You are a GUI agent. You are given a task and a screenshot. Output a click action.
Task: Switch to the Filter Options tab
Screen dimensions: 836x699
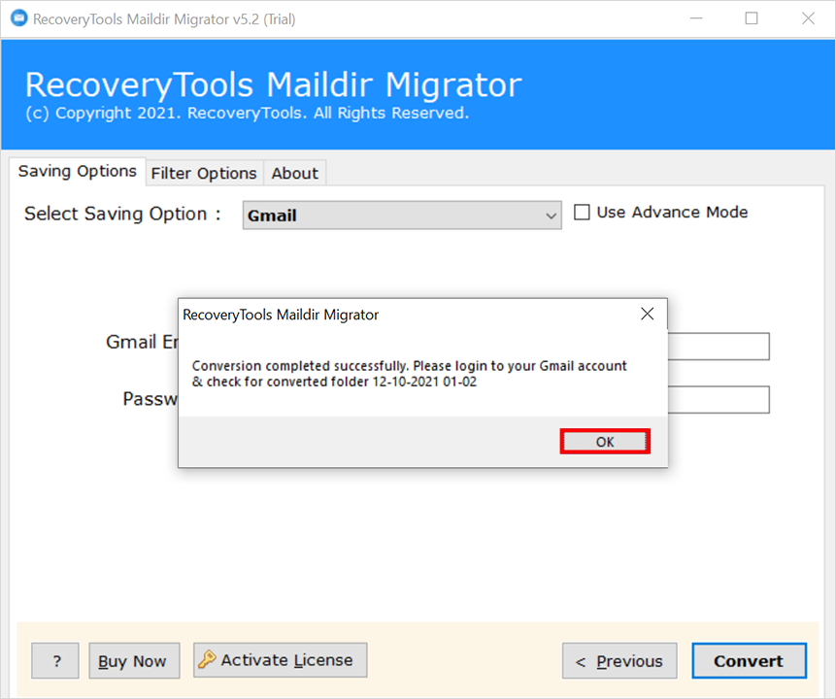pyautogui.click(x=204, y=173)
